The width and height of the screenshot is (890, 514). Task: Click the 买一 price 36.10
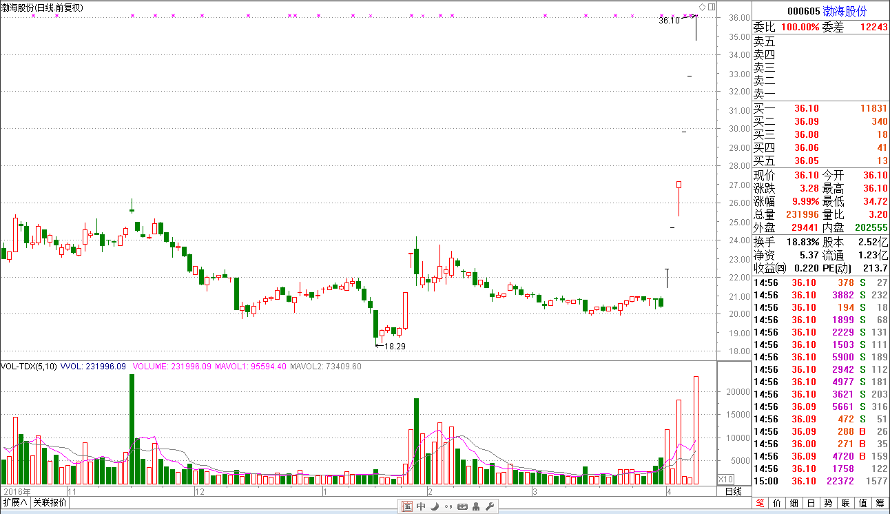pos(806,108)
